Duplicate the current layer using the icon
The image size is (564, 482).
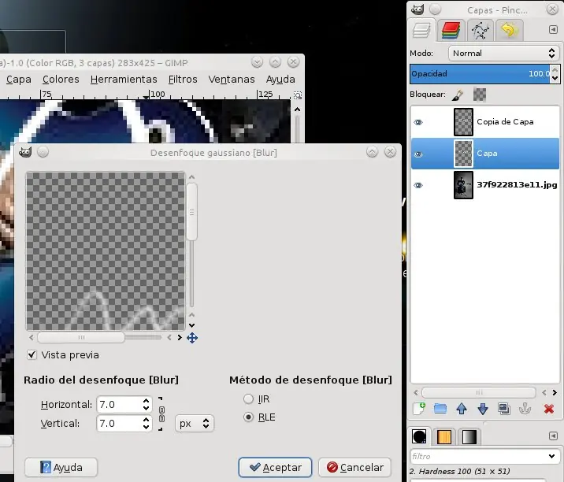505,409
